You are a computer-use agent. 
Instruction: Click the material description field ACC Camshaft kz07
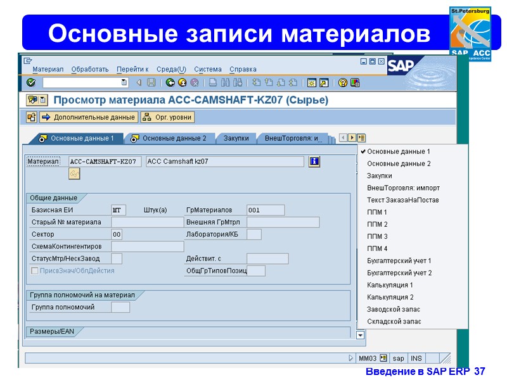click(225, 161)
